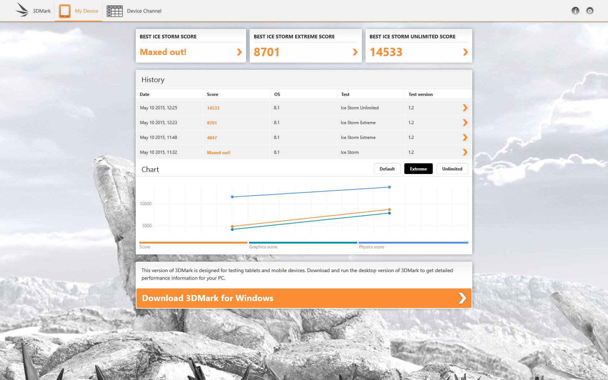Click BEST ICE STORM EXTREME SCORE title
This screenshot has width=608, height=380.
tap(294, 37)
